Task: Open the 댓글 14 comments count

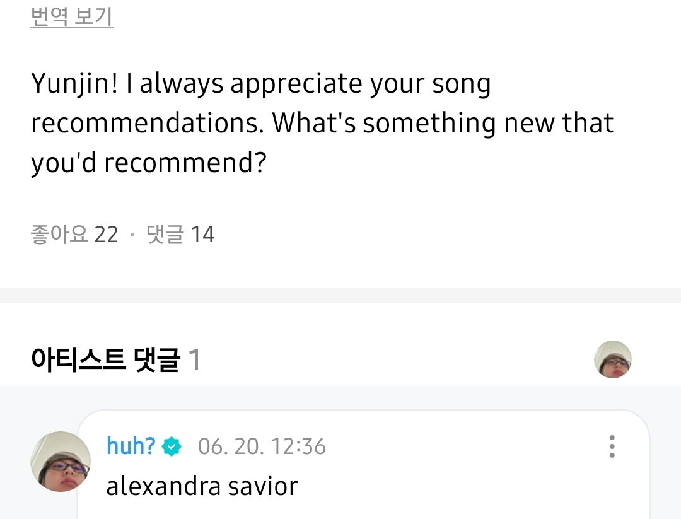Action: point(180,234)
